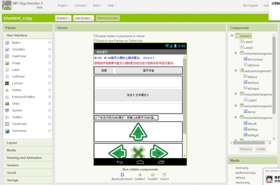280x185 pixels.
Task: Enable Display hidden components in Viewer
Action: [95, 36]
